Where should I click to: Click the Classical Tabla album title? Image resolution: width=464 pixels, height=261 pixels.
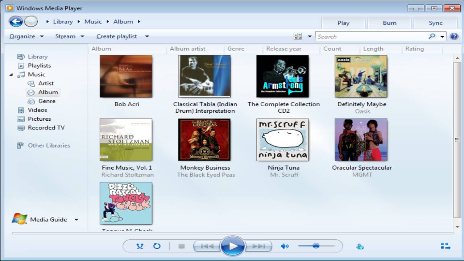click(205, 108)
